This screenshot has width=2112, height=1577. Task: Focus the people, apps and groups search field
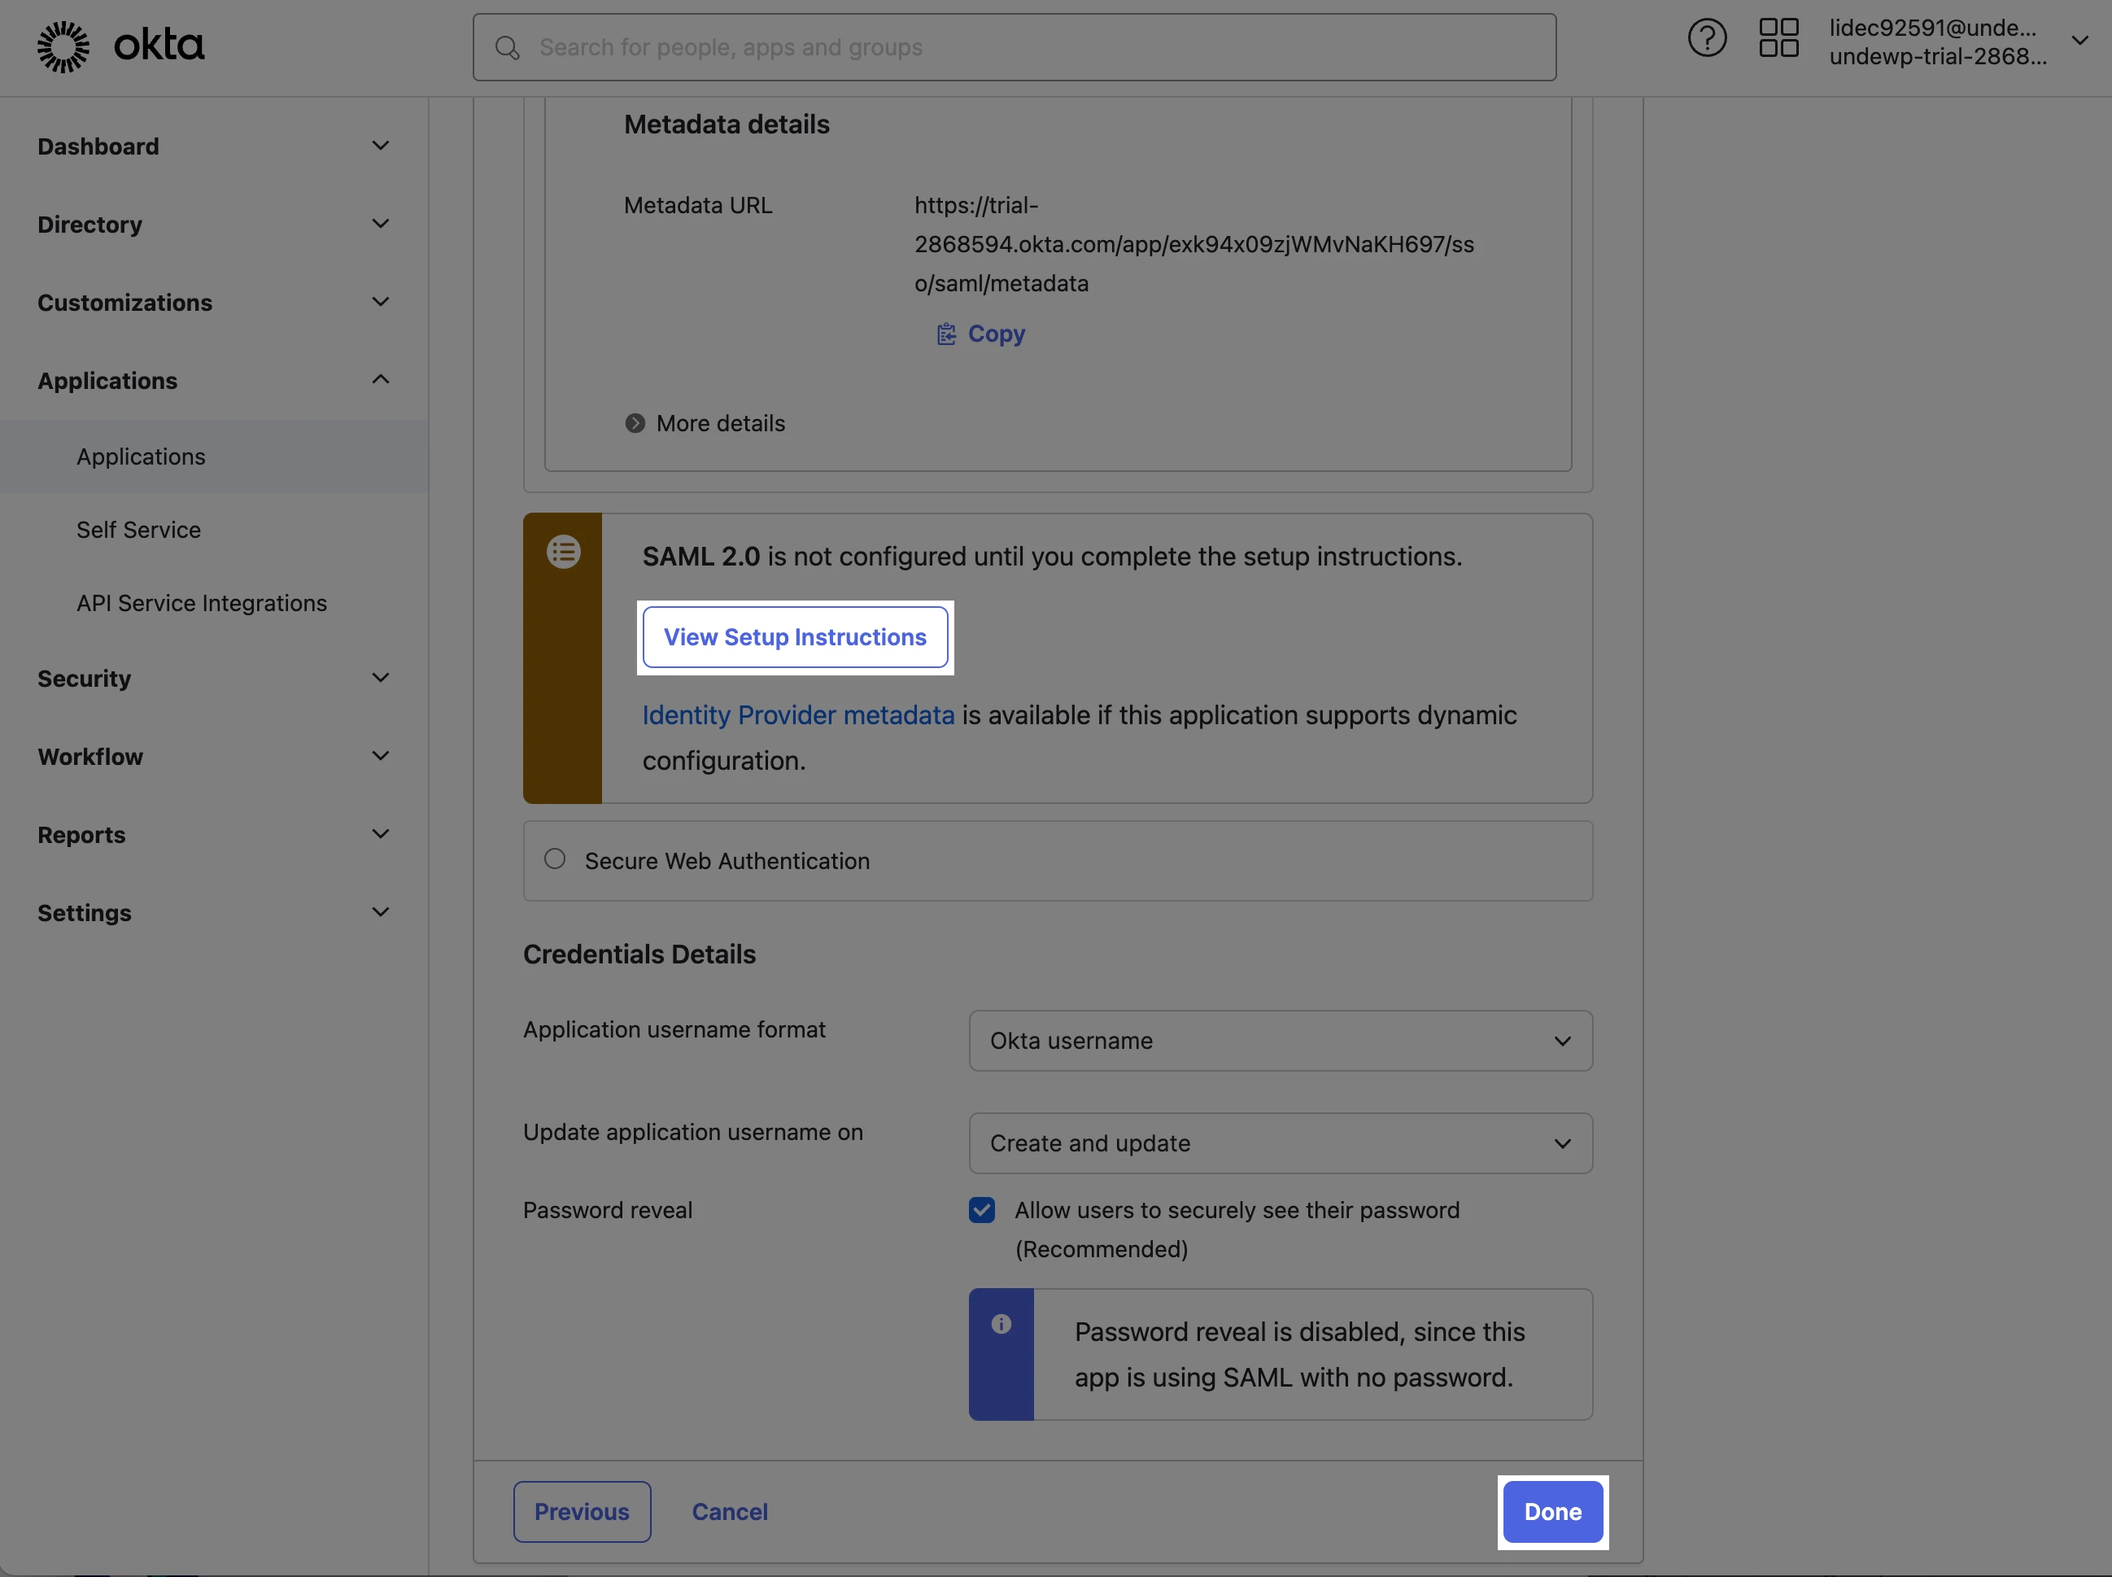click(x=1015, y=46)
